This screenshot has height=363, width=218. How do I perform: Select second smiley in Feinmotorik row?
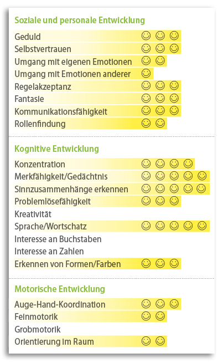click(160, 316)
